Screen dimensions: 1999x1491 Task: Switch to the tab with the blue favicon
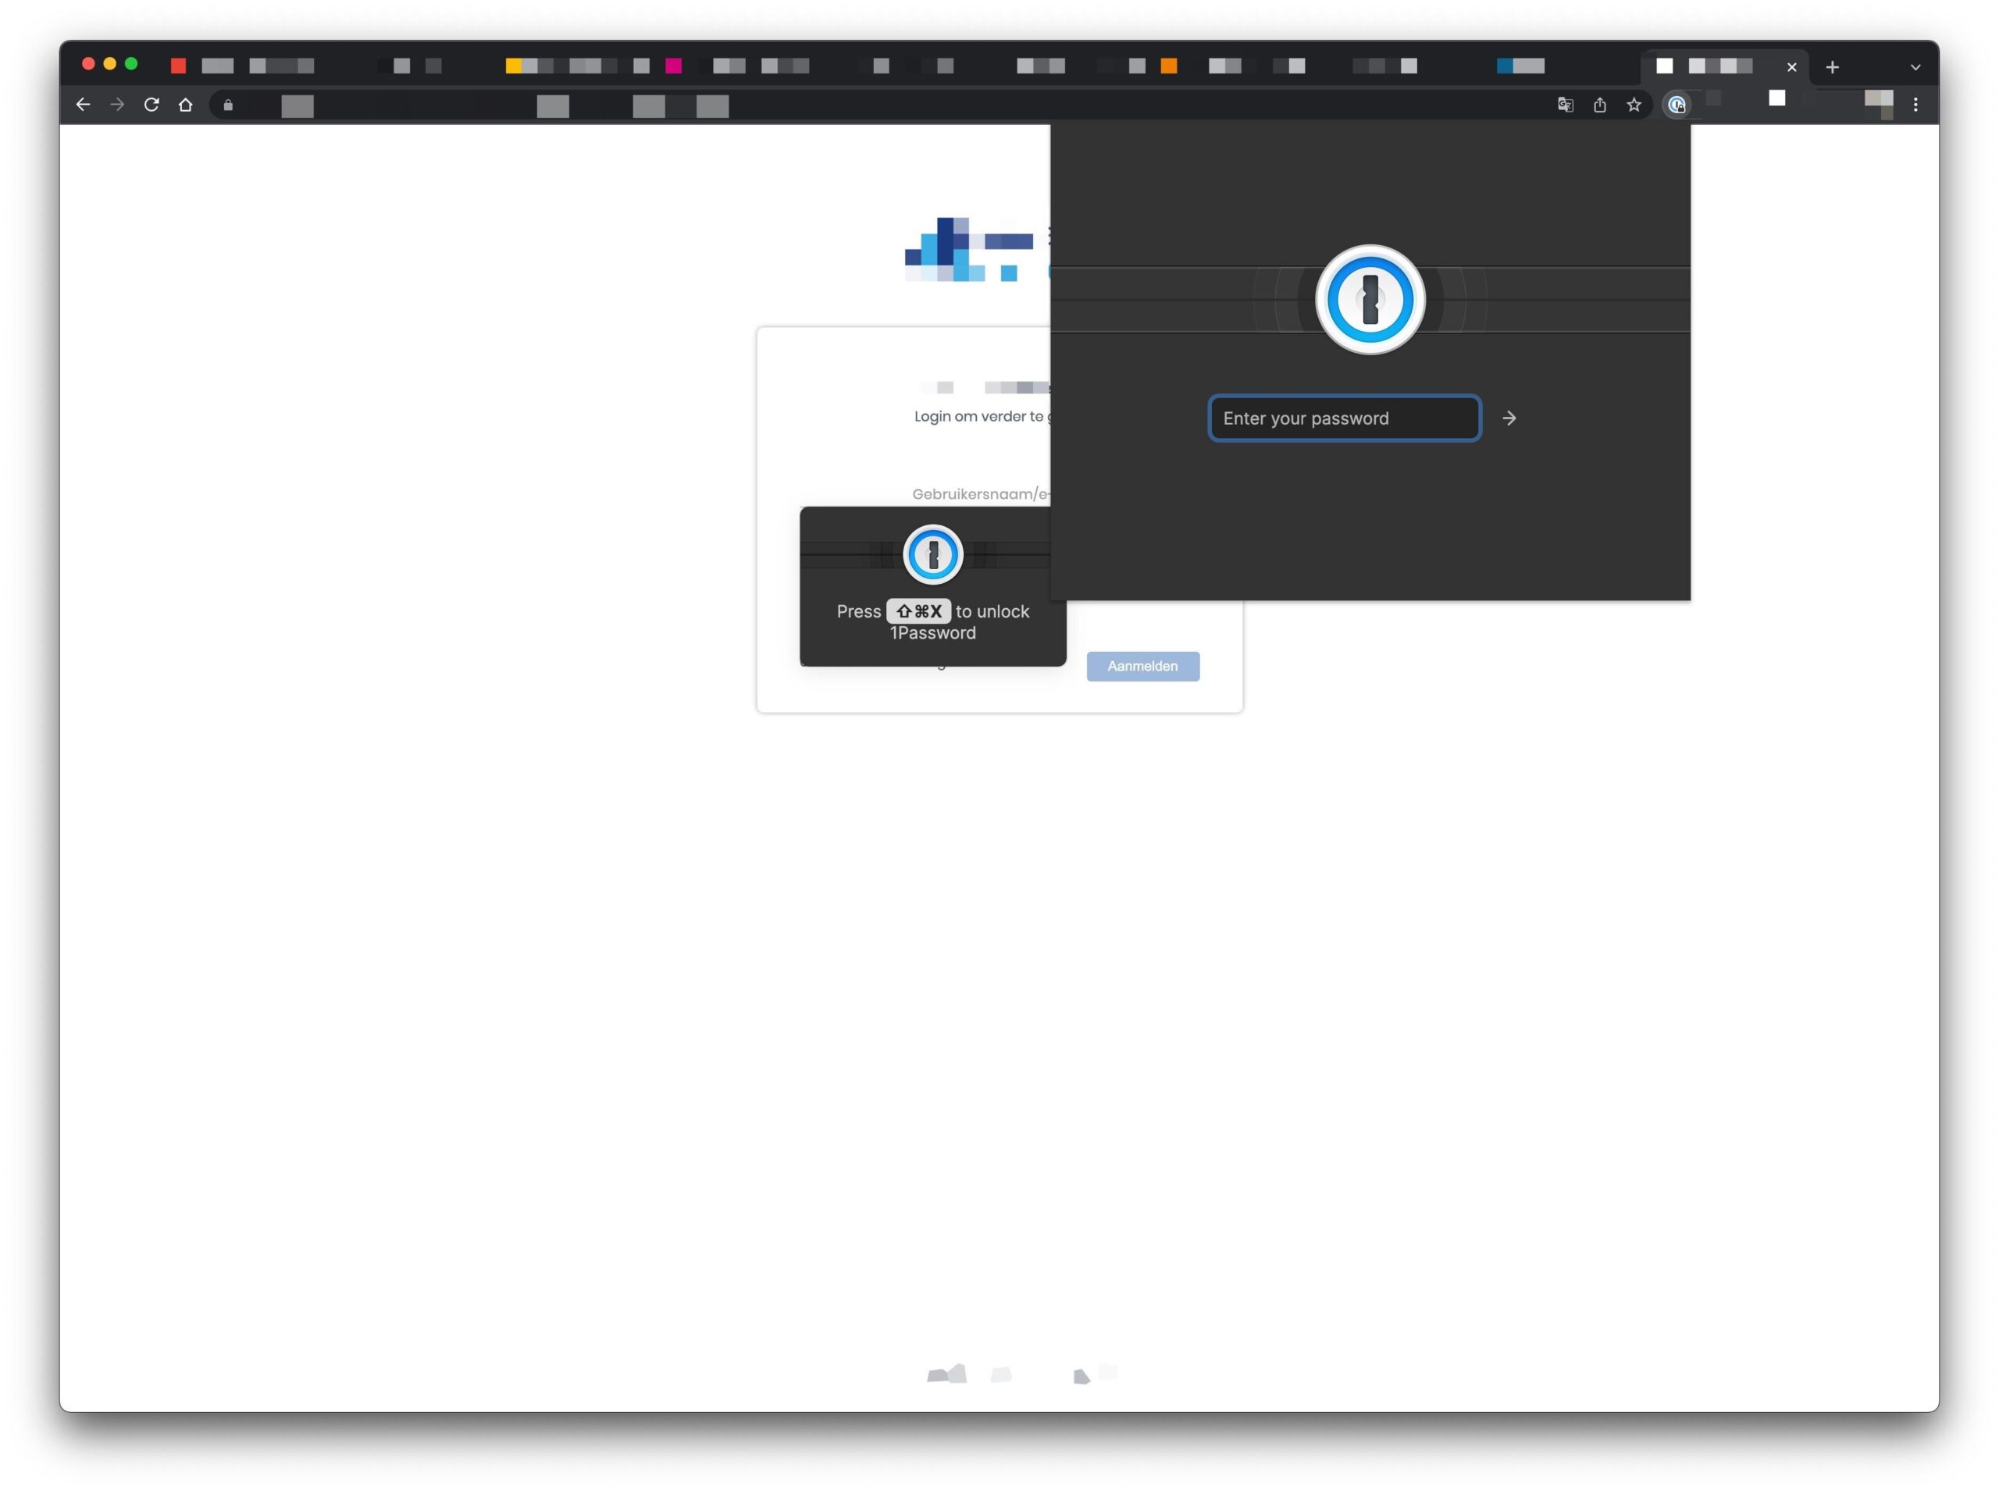pos(1504,66)
